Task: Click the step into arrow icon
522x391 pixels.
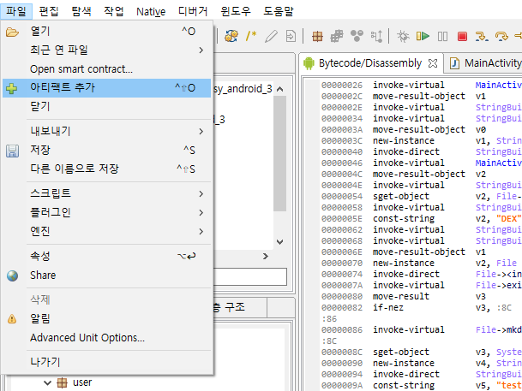Action: click(x=482, y=36)
